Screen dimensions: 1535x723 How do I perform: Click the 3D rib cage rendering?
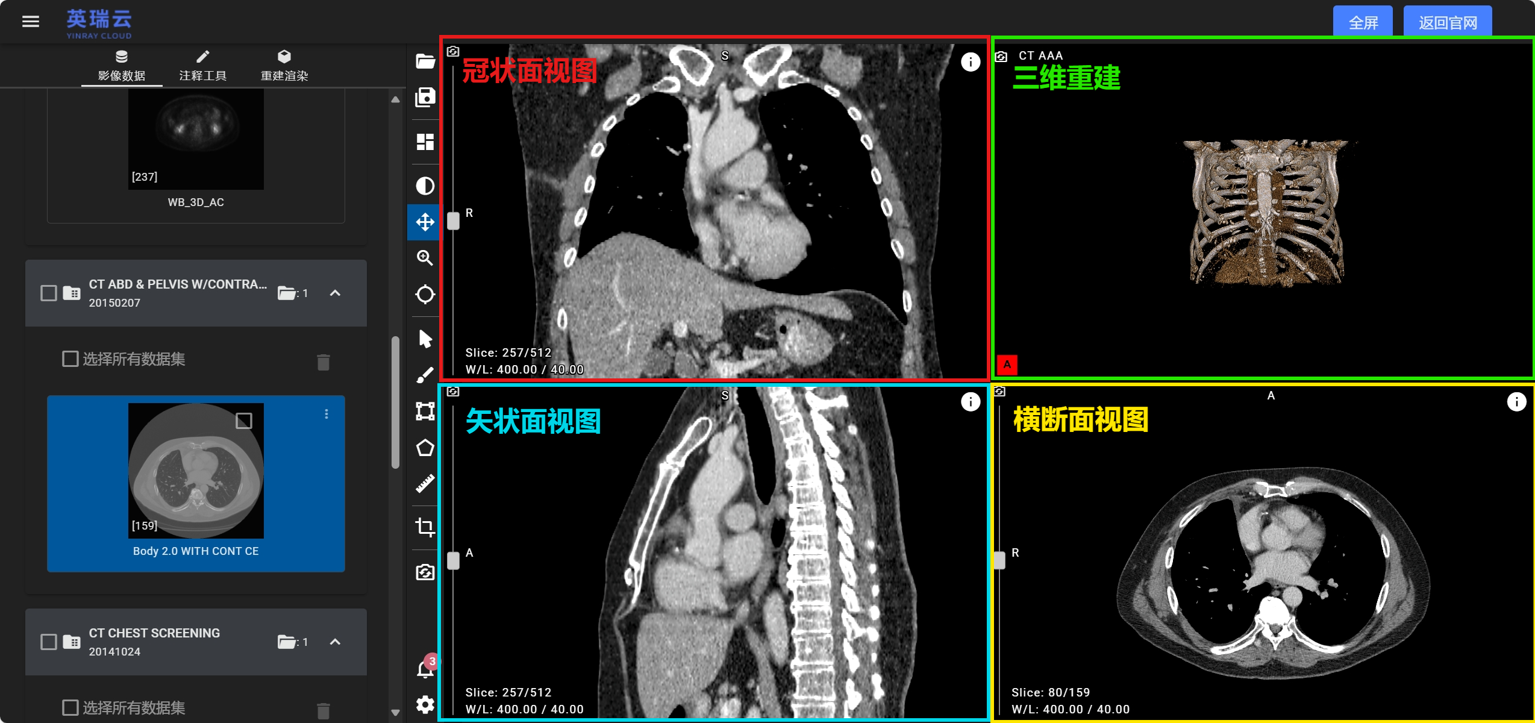pyautogui.click(x=1268, y=212)
